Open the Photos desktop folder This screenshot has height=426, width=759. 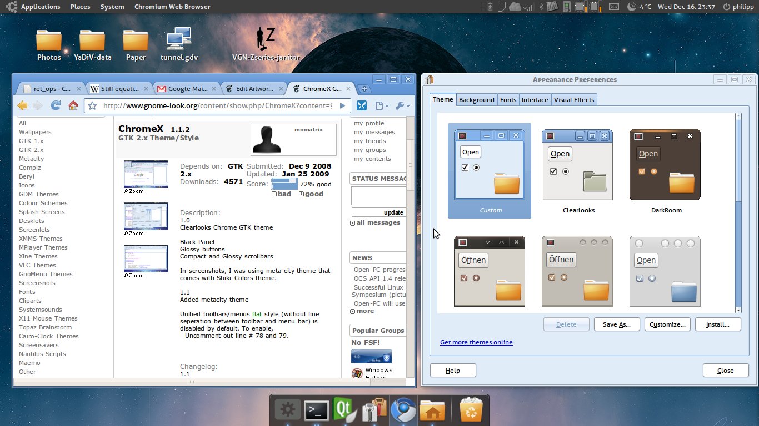49,44
